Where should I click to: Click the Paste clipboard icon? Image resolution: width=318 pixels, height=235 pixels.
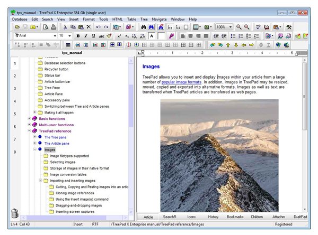pyautogui.click(x=81, y=27)
